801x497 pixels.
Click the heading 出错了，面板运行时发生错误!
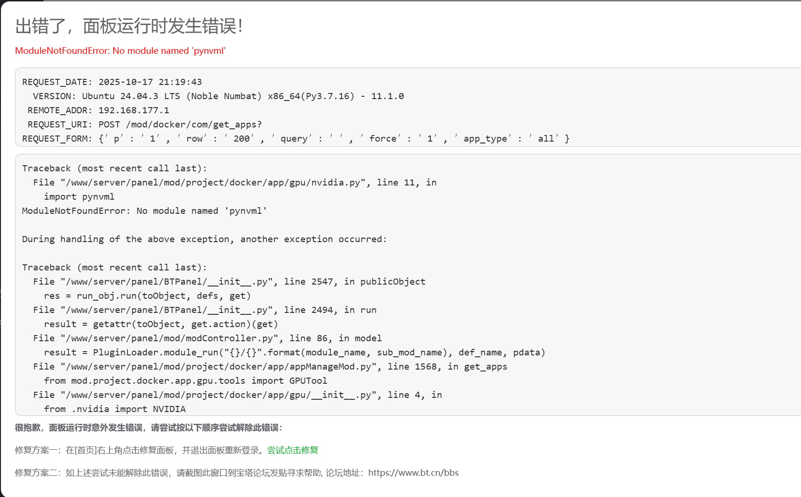(x=129, y=26)
